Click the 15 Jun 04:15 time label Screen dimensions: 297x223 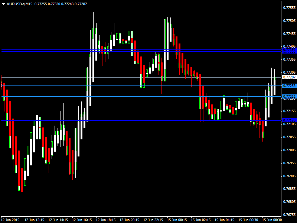coord(224,220)
